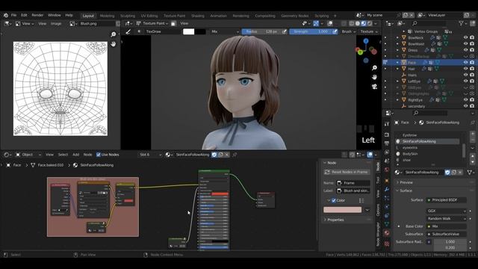Image resolution: width=478 pixels, height=269 pixels.
Task: Toggle the frame Color checkbox
Action: (334, 200)
